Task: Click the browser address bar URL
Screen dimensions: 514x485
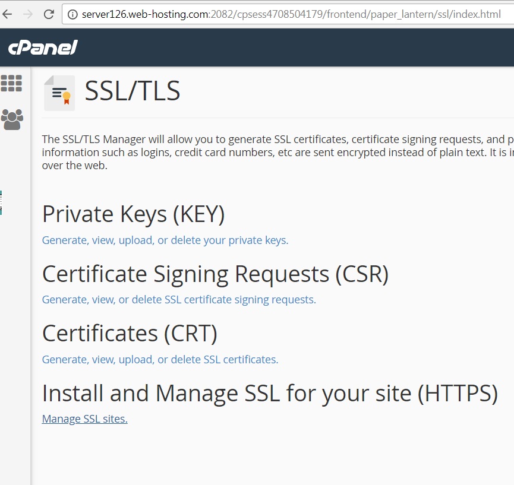Action: (291, 14)
